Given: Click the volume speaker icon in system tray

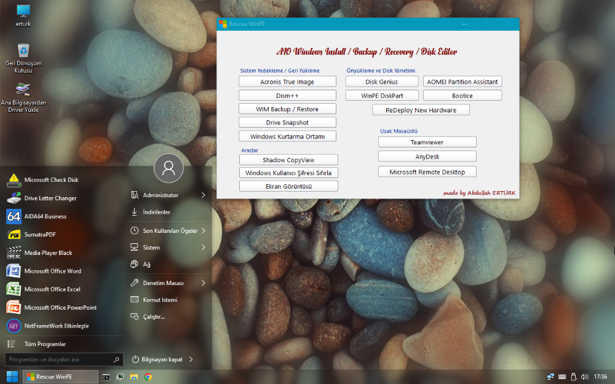Looking at the screenshot, I should point(584,377).
